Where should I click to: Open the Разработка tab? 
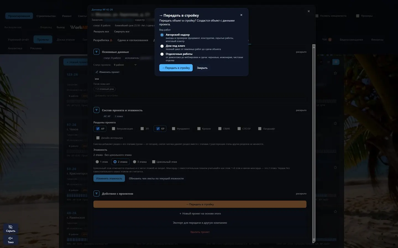pos(103,40)
